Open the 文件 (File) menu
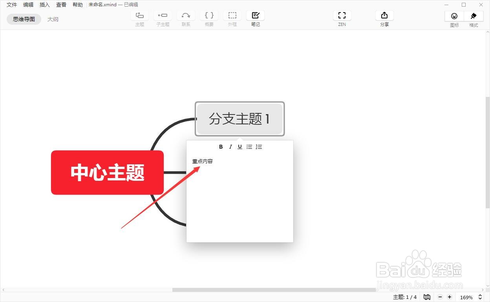The width and height of the screenshot is (490, 302). point(12,5)
